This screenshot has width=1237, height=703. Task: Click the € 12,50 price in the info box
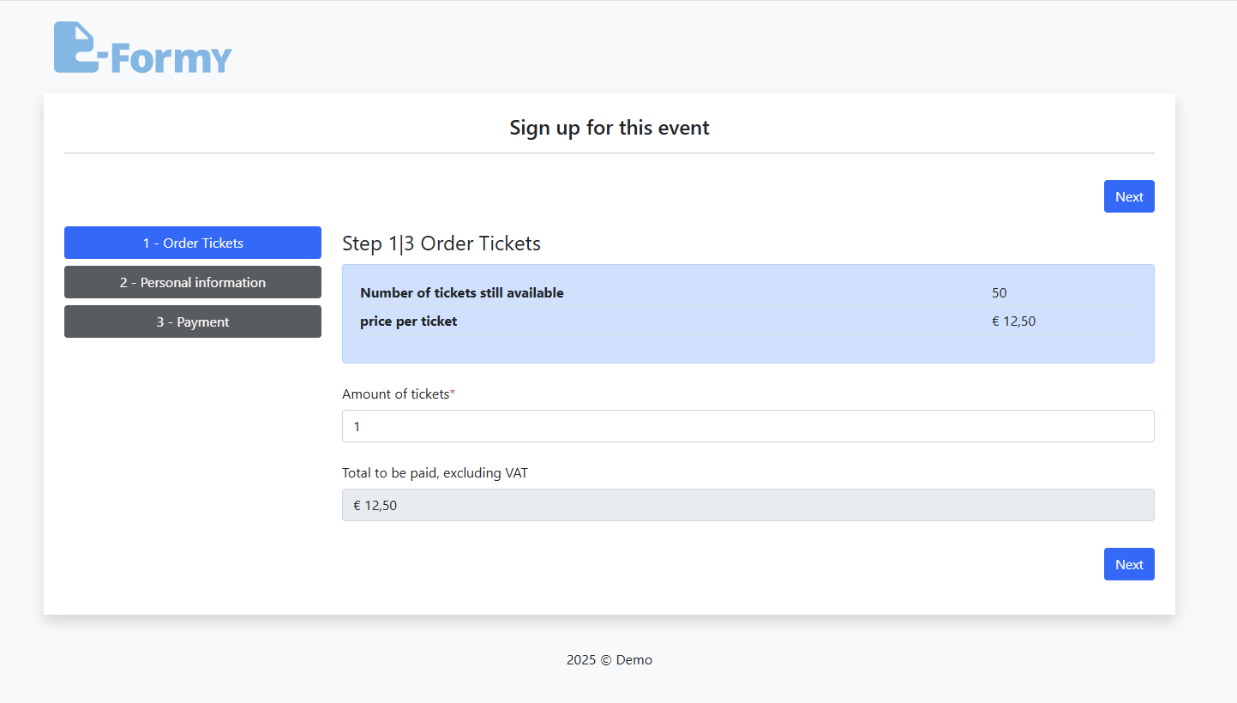1014,321
